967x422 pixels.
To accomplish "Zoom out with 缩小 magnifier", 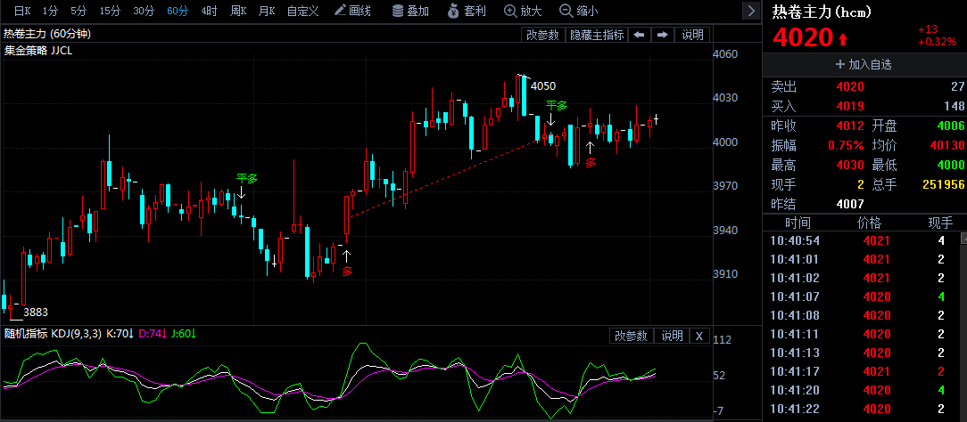I will [x=578, y=11].
